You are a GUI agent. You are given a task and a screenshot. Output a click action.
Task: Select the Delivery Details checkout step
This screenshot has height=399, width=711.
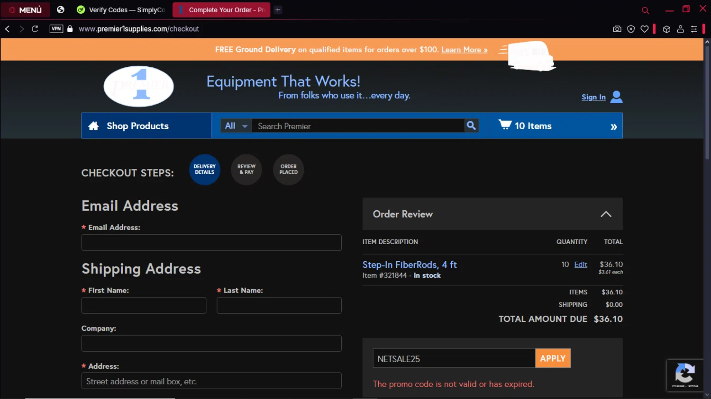click(x=205, y=169)
